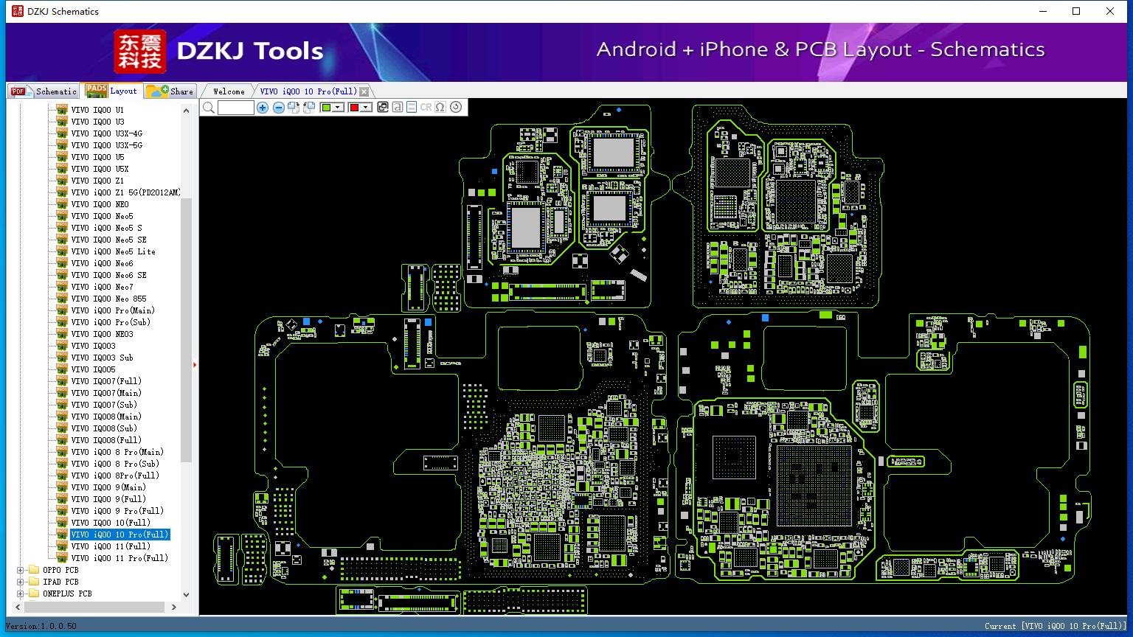Expand the IPAD PCB folder

[x=20, y=582]
